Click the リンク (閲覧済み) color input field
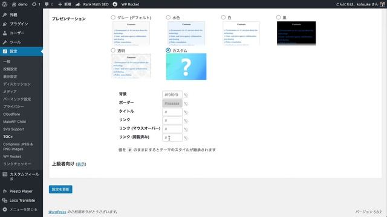 click(x=172, y=137)
